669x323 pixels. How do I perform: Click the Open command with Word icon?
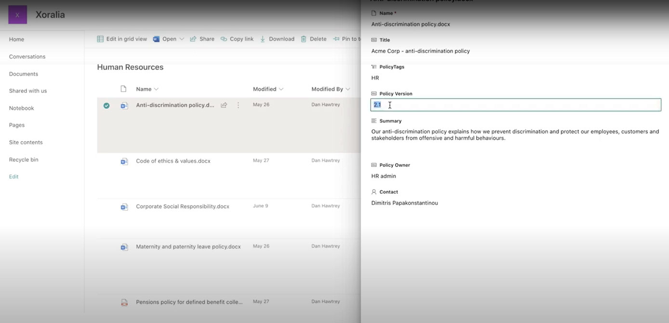[x=165, y=39]
